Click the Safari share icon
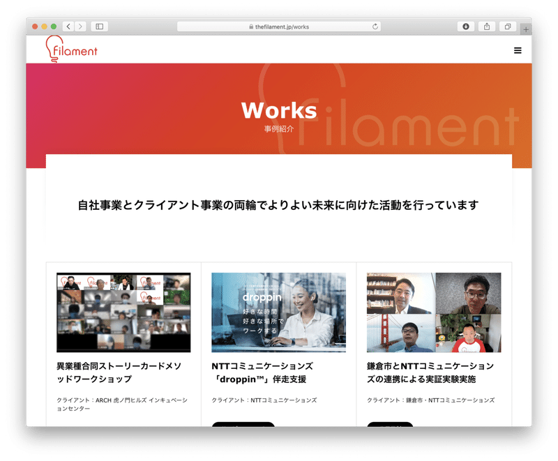 pyautogui.click(x=487, y=27)
